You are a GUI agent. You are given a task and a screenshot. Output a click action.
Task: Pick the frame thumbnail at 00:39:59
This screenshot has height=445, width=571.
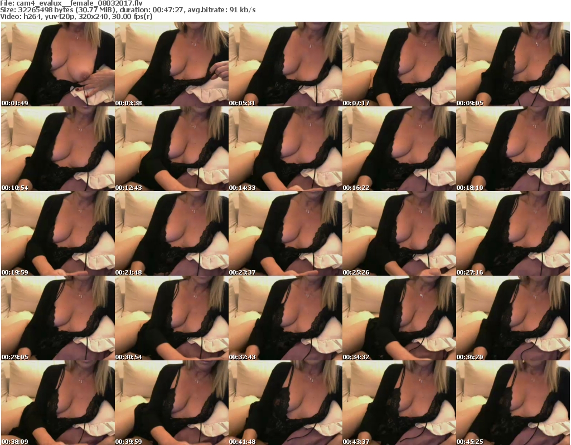pos(172,403)
